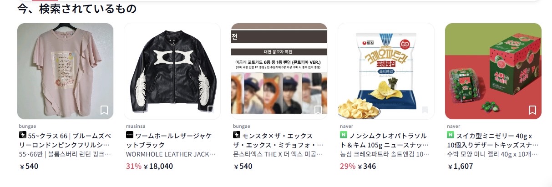The width and height of the screenshot is (552, 187).
Task: Select the 31% ¥18,040 jacket price
Action: (149, 166)
